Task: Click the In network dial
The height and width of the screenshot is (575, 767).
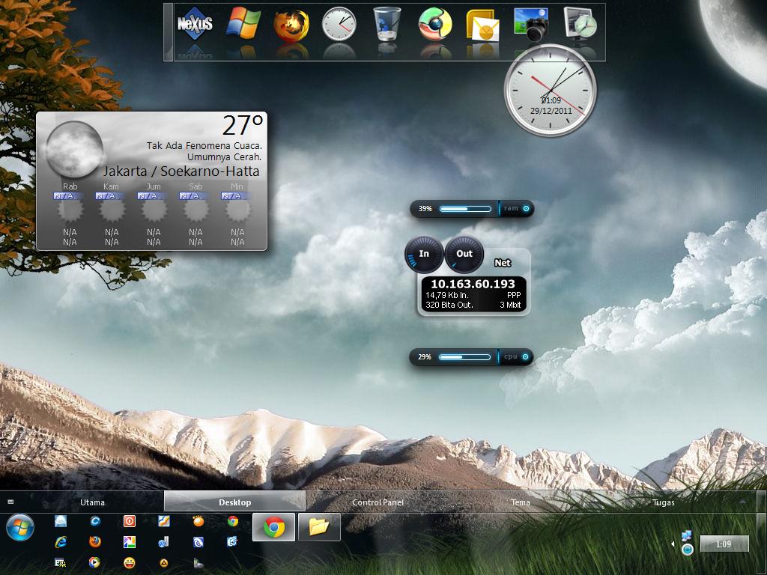Action: tap(424, 255)
